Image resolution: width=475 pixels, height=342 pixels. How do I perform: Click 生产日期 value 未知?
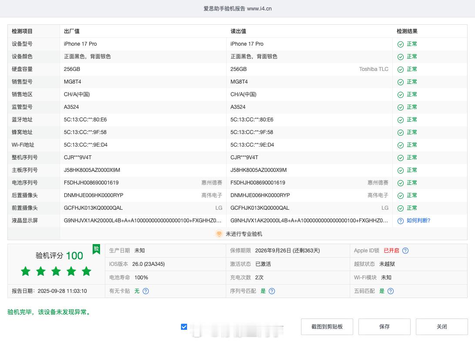(140, 251)
